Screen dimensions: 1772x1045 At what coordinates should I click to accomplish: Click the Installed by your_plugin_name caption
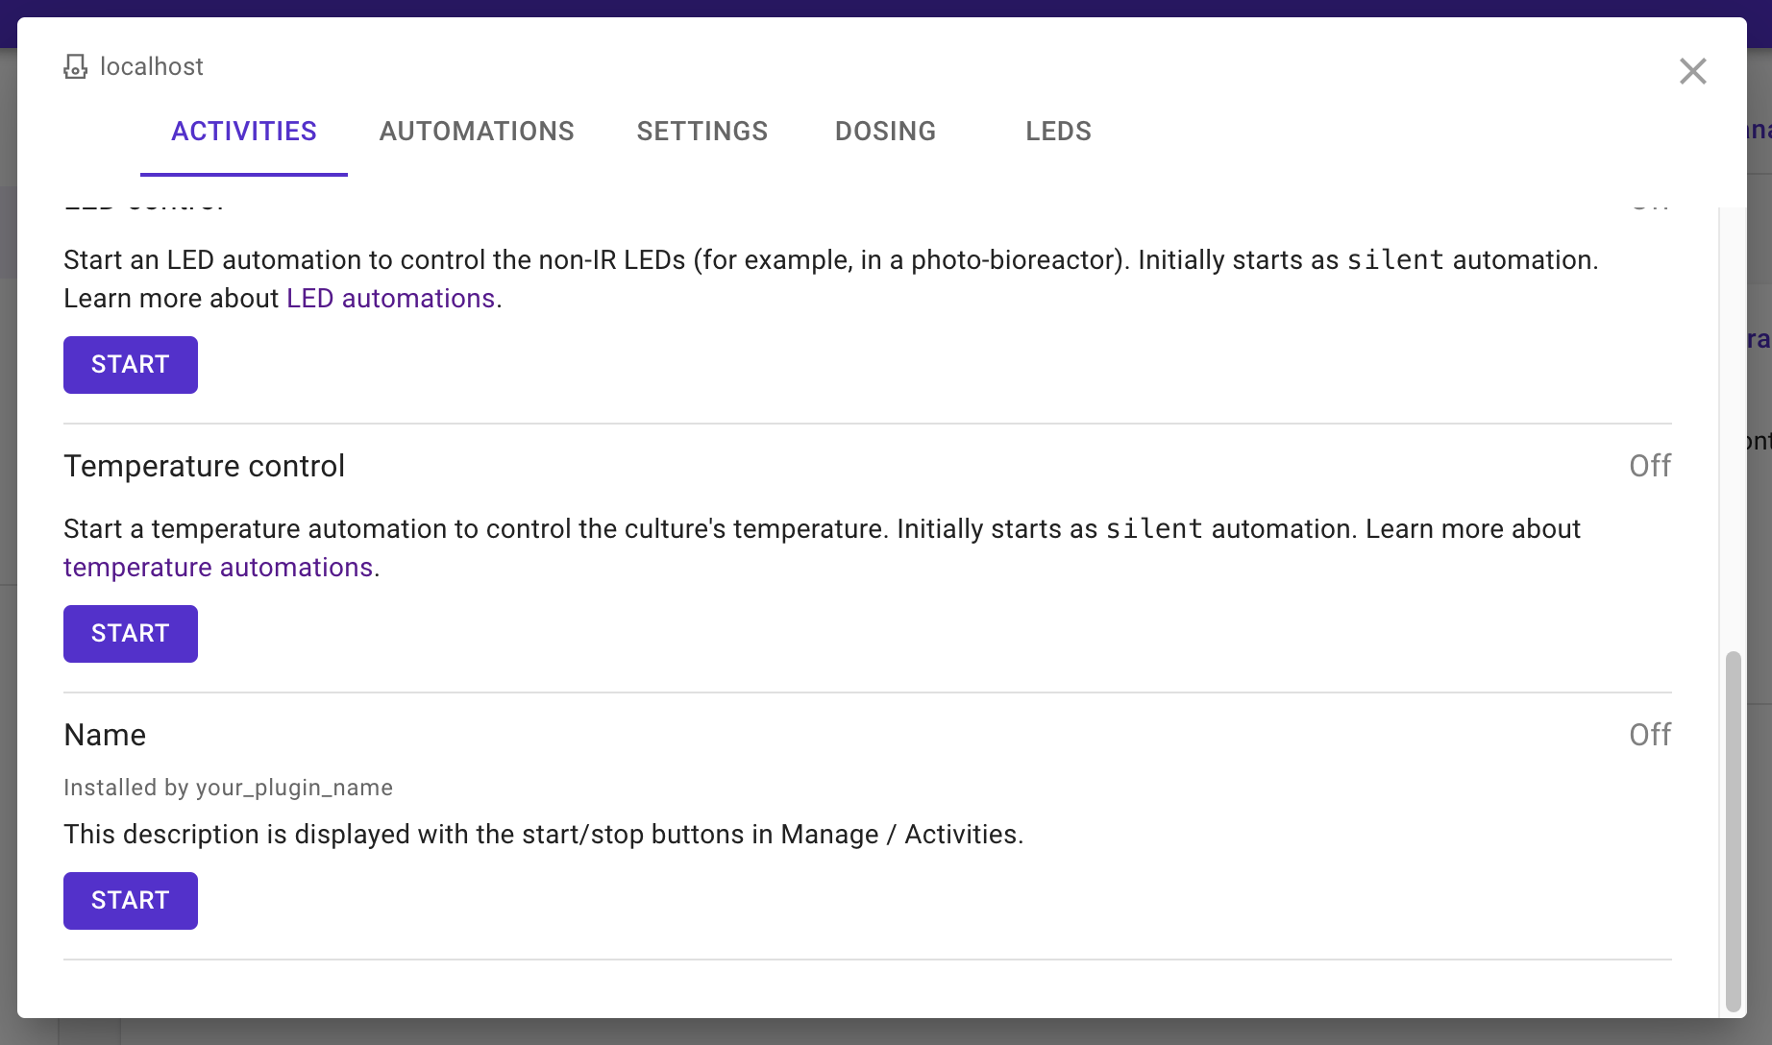[228, 788]
